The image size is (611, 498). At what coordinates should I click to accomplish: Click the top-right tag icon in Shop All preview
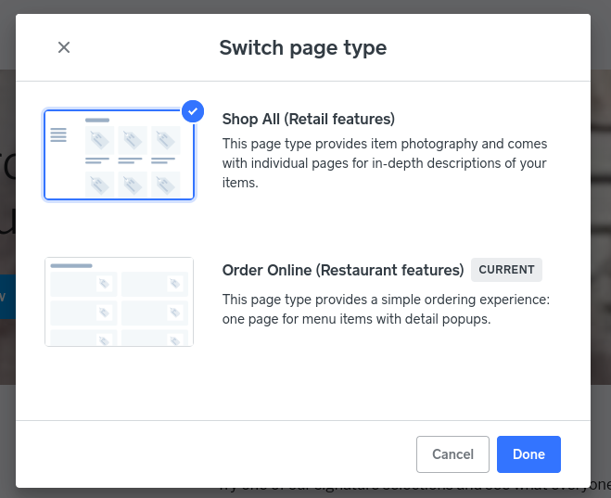click(164, 140)
